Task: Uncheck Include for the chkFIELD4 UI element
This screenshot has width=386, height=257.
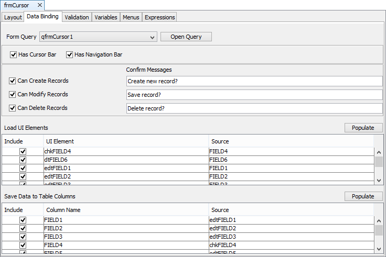Action: 23,152
